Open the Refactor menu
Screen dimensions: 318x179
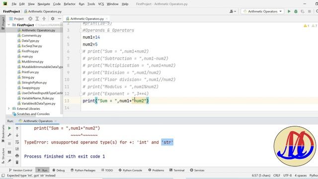[x=70, y=4]
